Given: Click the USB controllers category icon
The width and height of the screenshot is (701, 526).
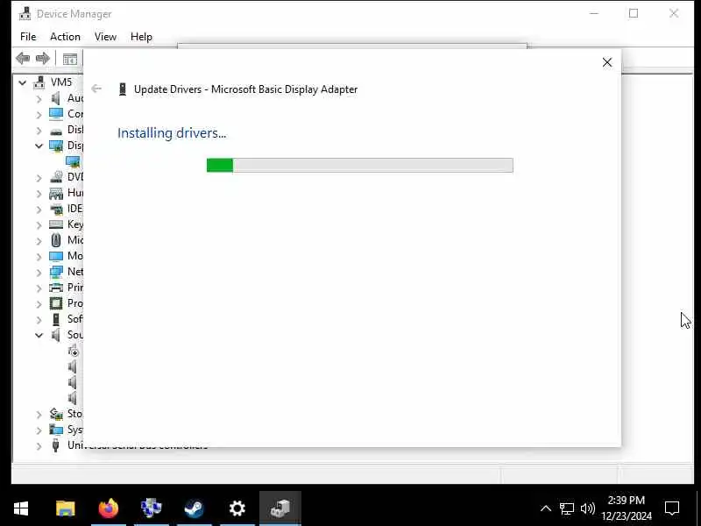Looking at the screenshot, I should [x=56, y=445].
